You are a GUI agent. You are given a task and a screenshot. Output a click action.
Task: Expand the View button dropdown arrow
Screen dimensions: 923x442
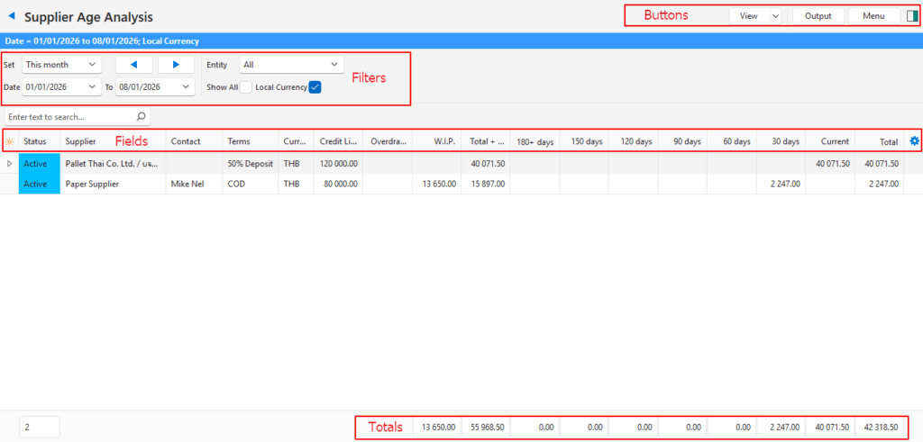774,16
